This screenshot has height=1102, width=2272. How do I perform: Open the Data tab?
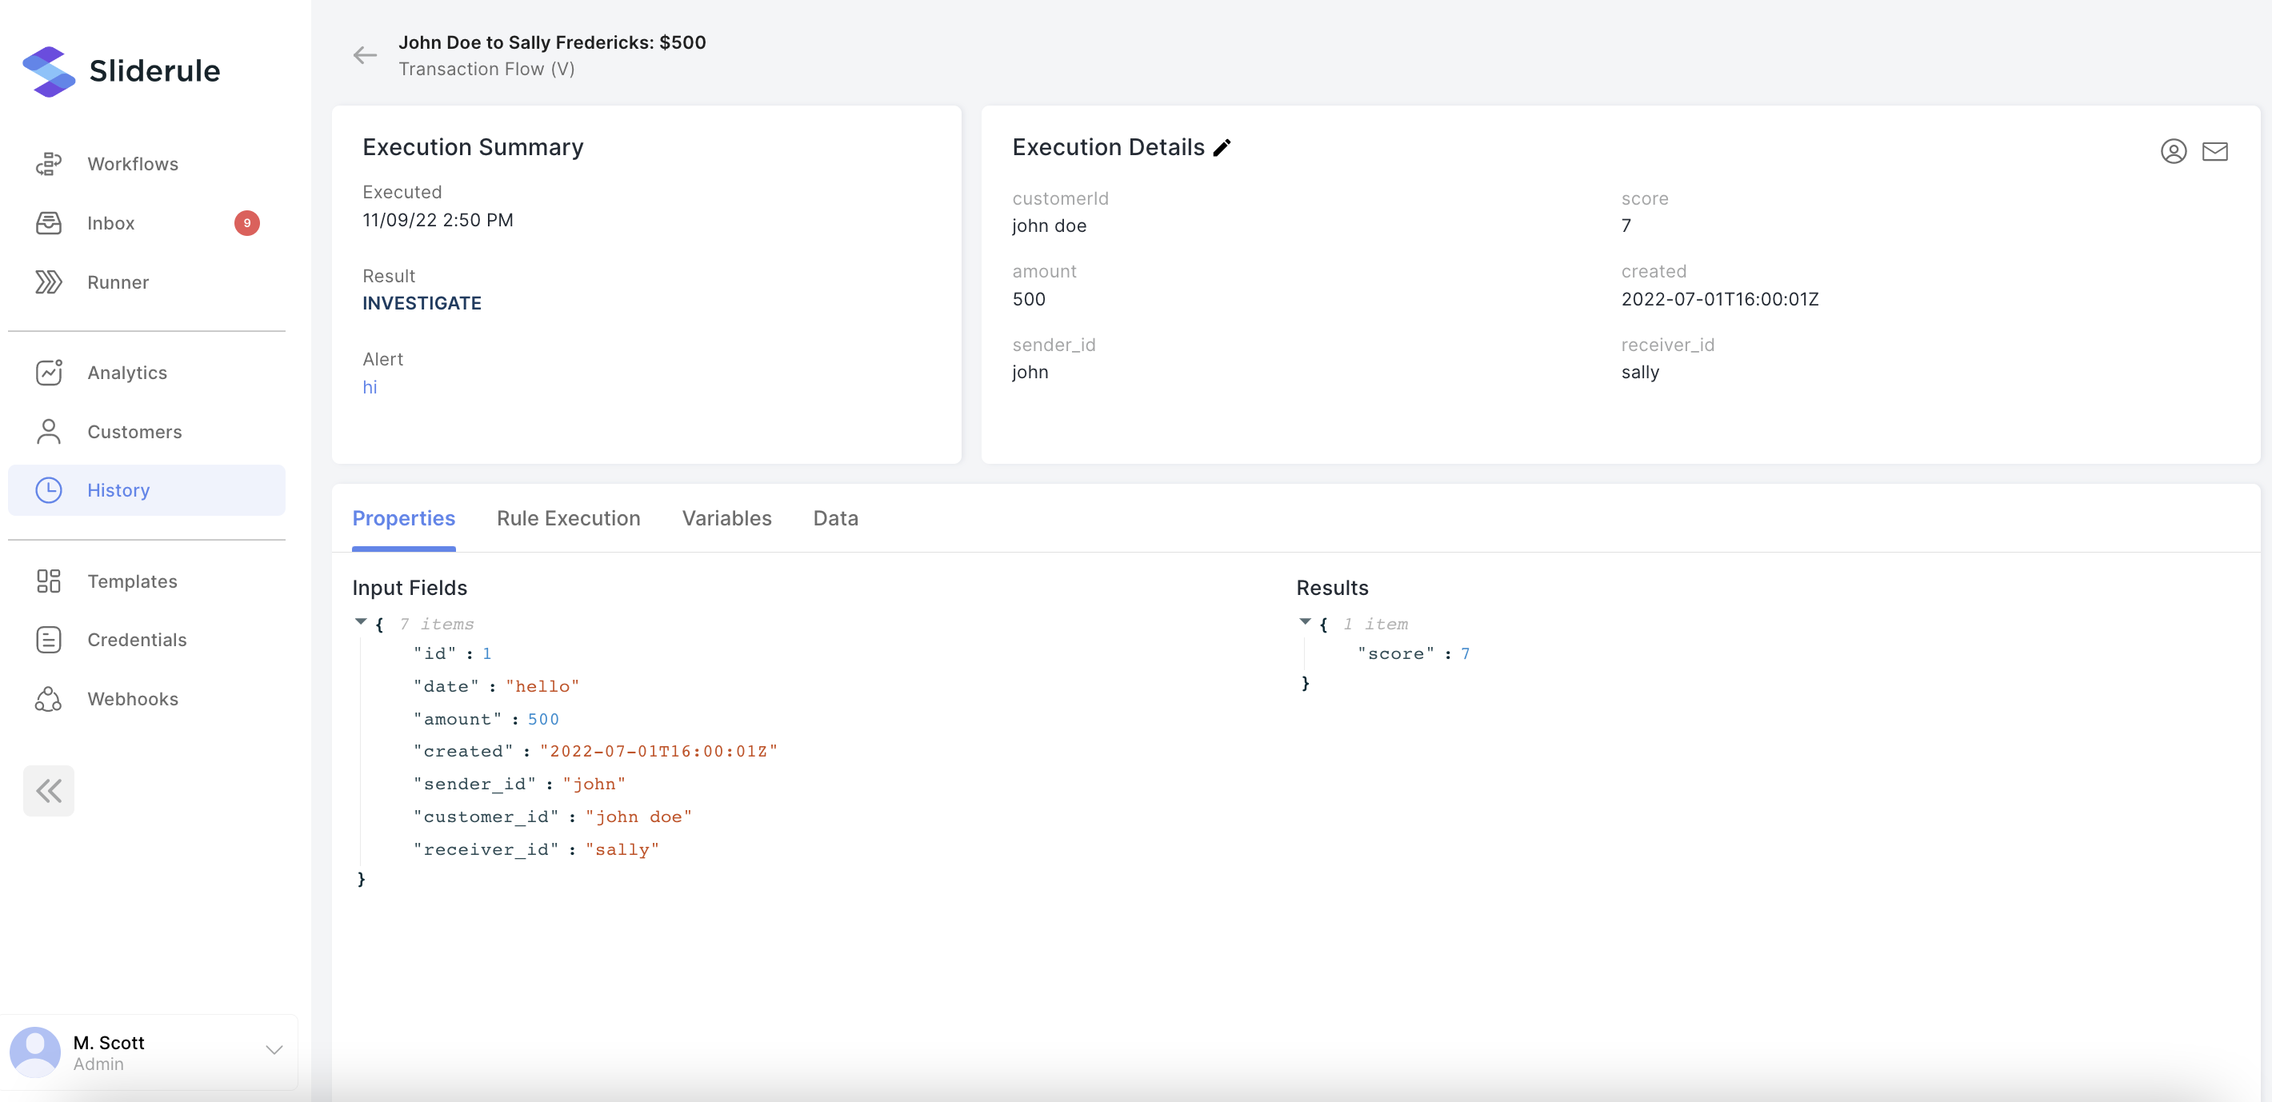pos(834,518)
